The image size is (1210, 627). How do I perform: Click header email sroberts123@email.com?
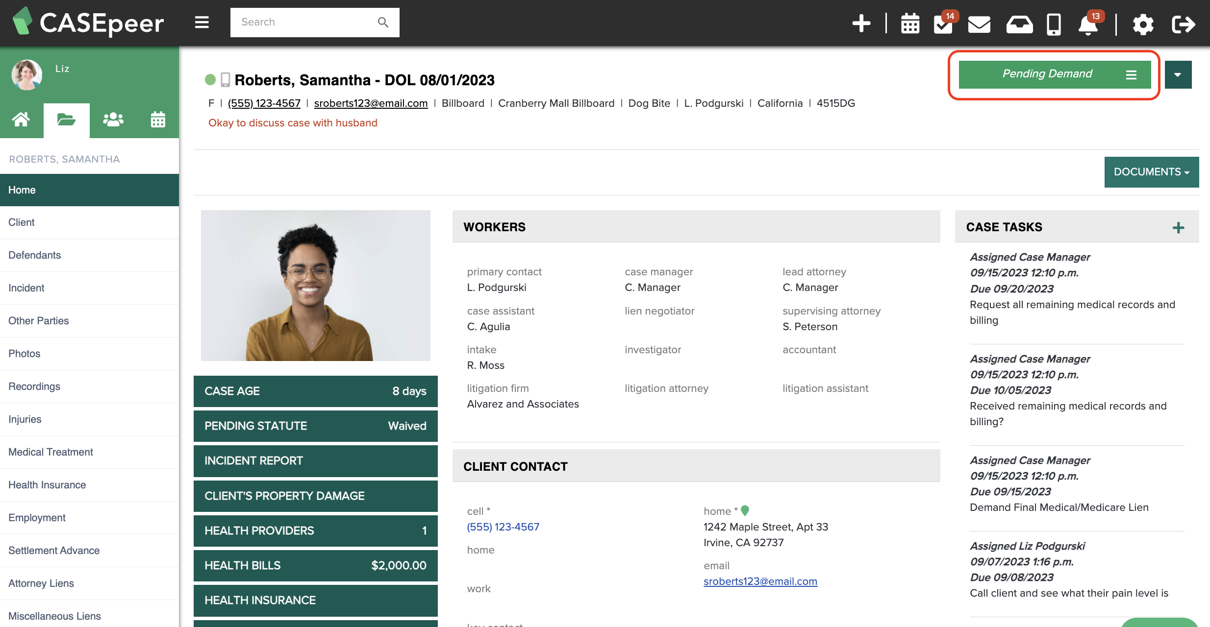[x=371, y=103]
